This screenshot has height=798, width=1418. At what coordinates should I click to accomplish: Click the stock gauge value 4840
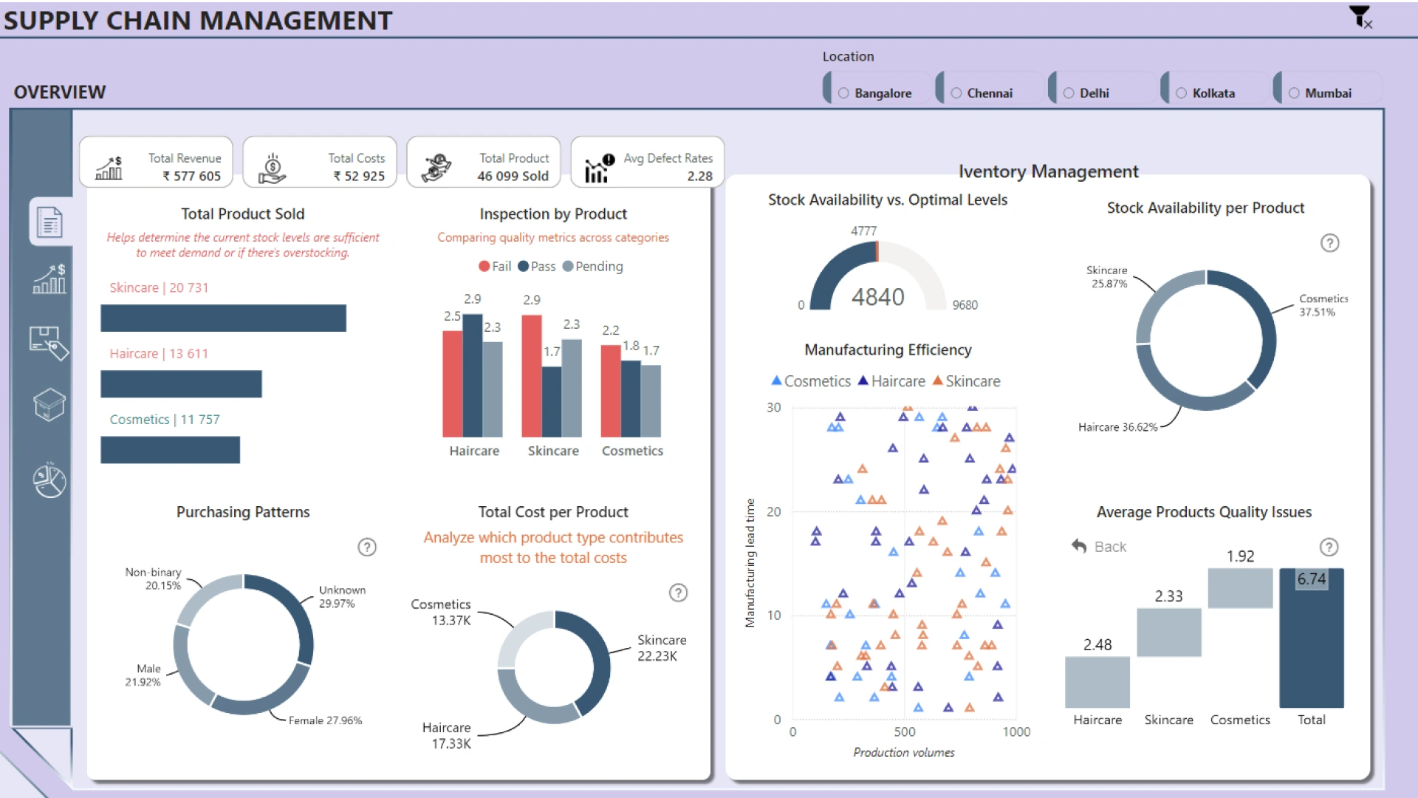coord(877,297)
